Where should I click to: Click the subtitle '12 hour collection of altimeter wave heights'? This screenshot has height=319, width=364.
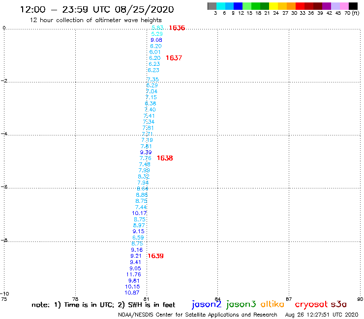click(95, 20)
